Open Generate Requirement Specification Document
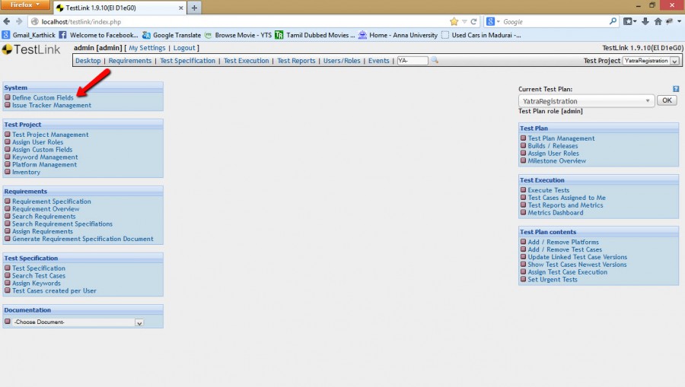This screenshot has width=685, height=387. [x=82, y=239]
